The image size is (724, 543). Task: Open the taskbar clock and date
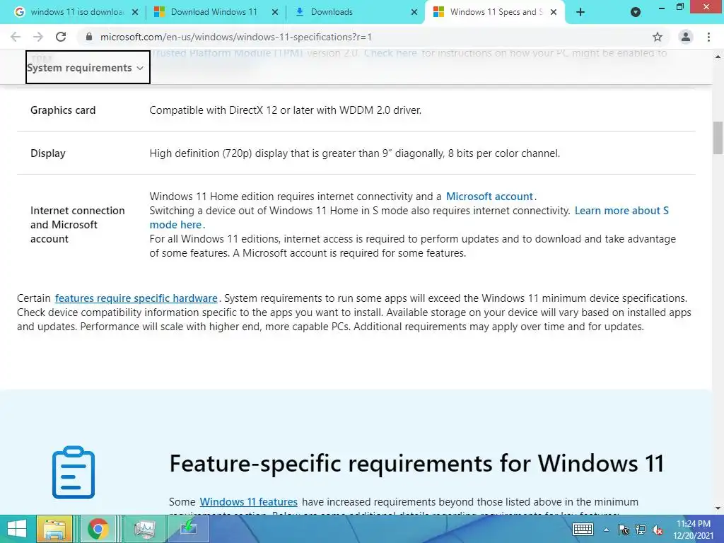click(693, 530)
